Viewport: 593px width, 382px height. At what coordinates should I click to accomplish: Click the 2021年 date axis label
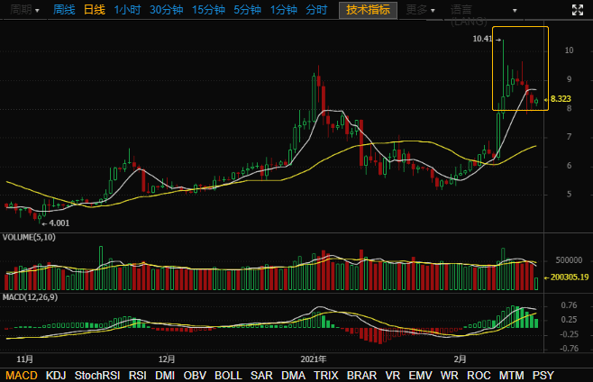point(314,359)
